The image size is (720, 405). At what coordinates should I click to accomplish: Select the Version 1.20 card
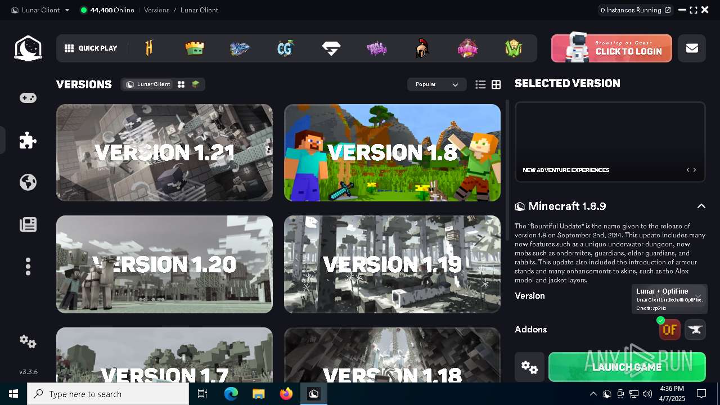164,264
